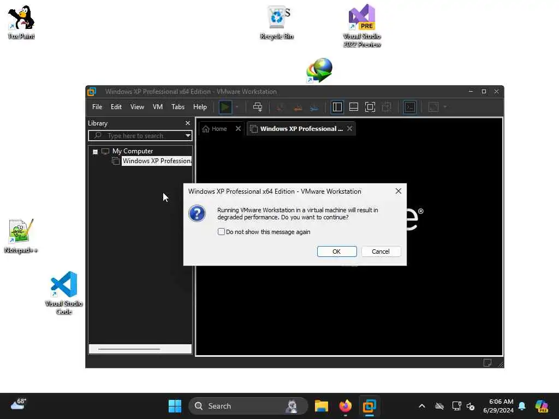
Task: Click the network display tray icon
Action: pos(456,406)
